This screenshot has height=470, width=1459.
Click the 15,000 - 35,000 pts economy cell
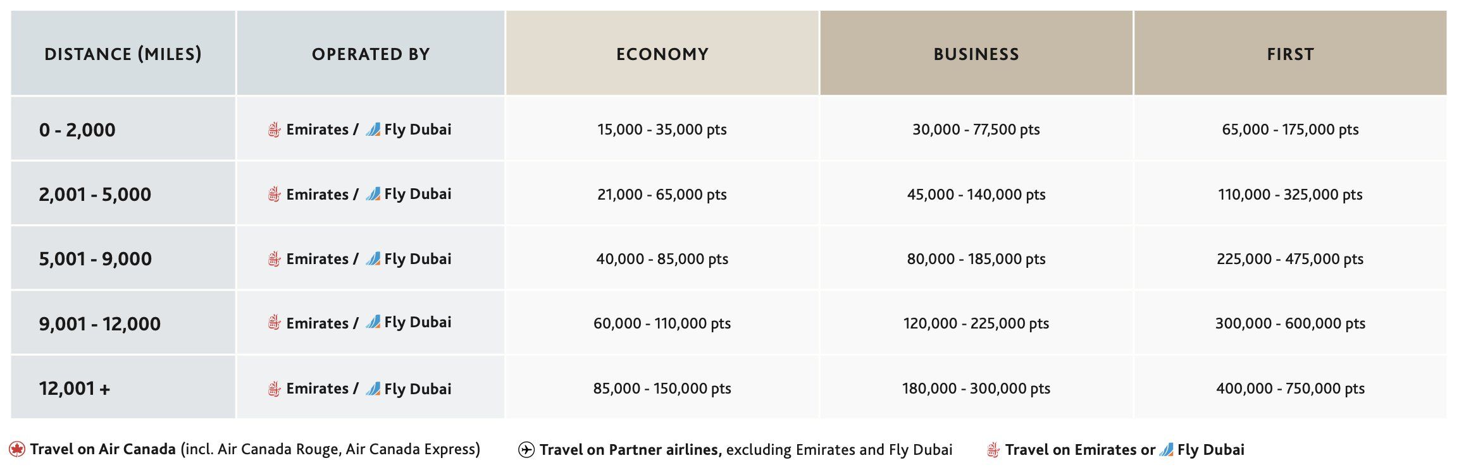[x=662, y=130]
